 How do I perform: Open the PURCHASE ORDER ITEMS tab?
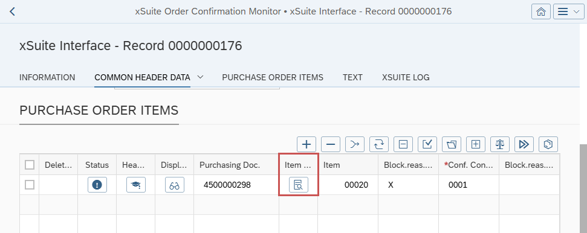click(273, 77)
